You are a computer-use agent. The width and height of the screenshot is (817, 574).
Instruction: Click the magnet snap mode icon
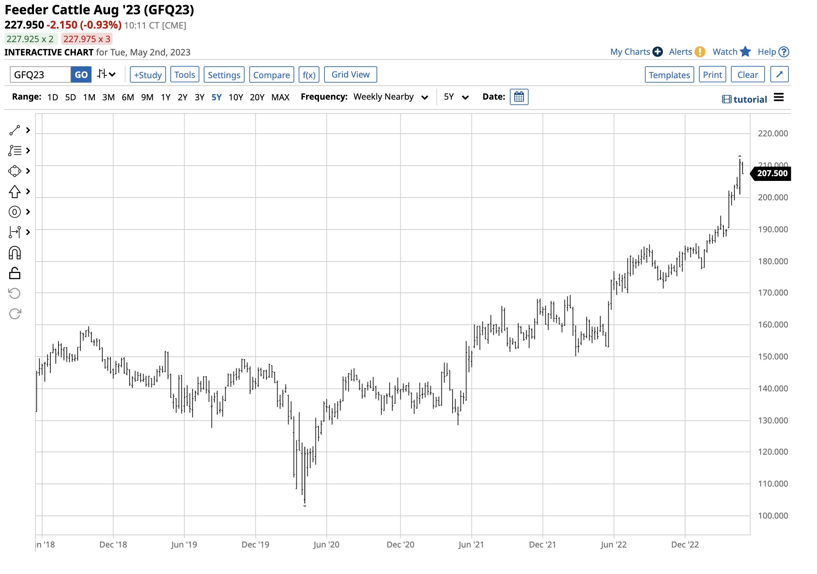pyautogui.click(x=15, y=254)
